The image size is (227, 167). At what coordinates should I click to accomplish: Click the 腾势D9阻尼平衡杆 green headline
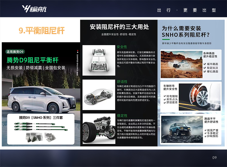pos(33,60)
